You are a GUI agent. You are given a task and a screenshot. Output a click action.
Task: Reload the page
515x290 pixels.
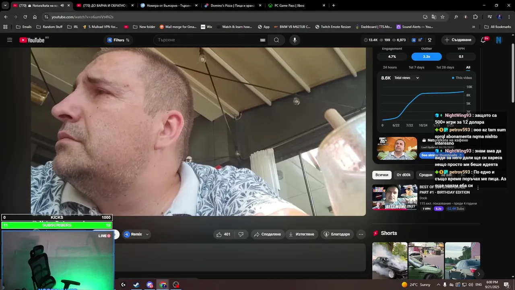click(x=25, y=17)
